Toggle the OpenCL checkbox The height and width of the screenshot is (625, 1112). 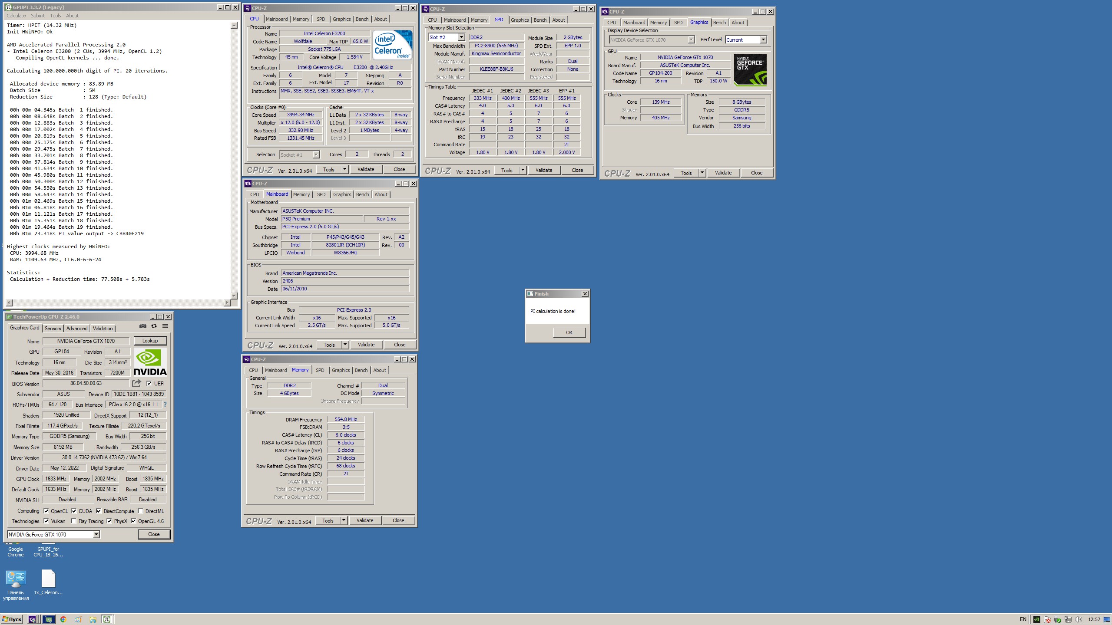[46, 511]
